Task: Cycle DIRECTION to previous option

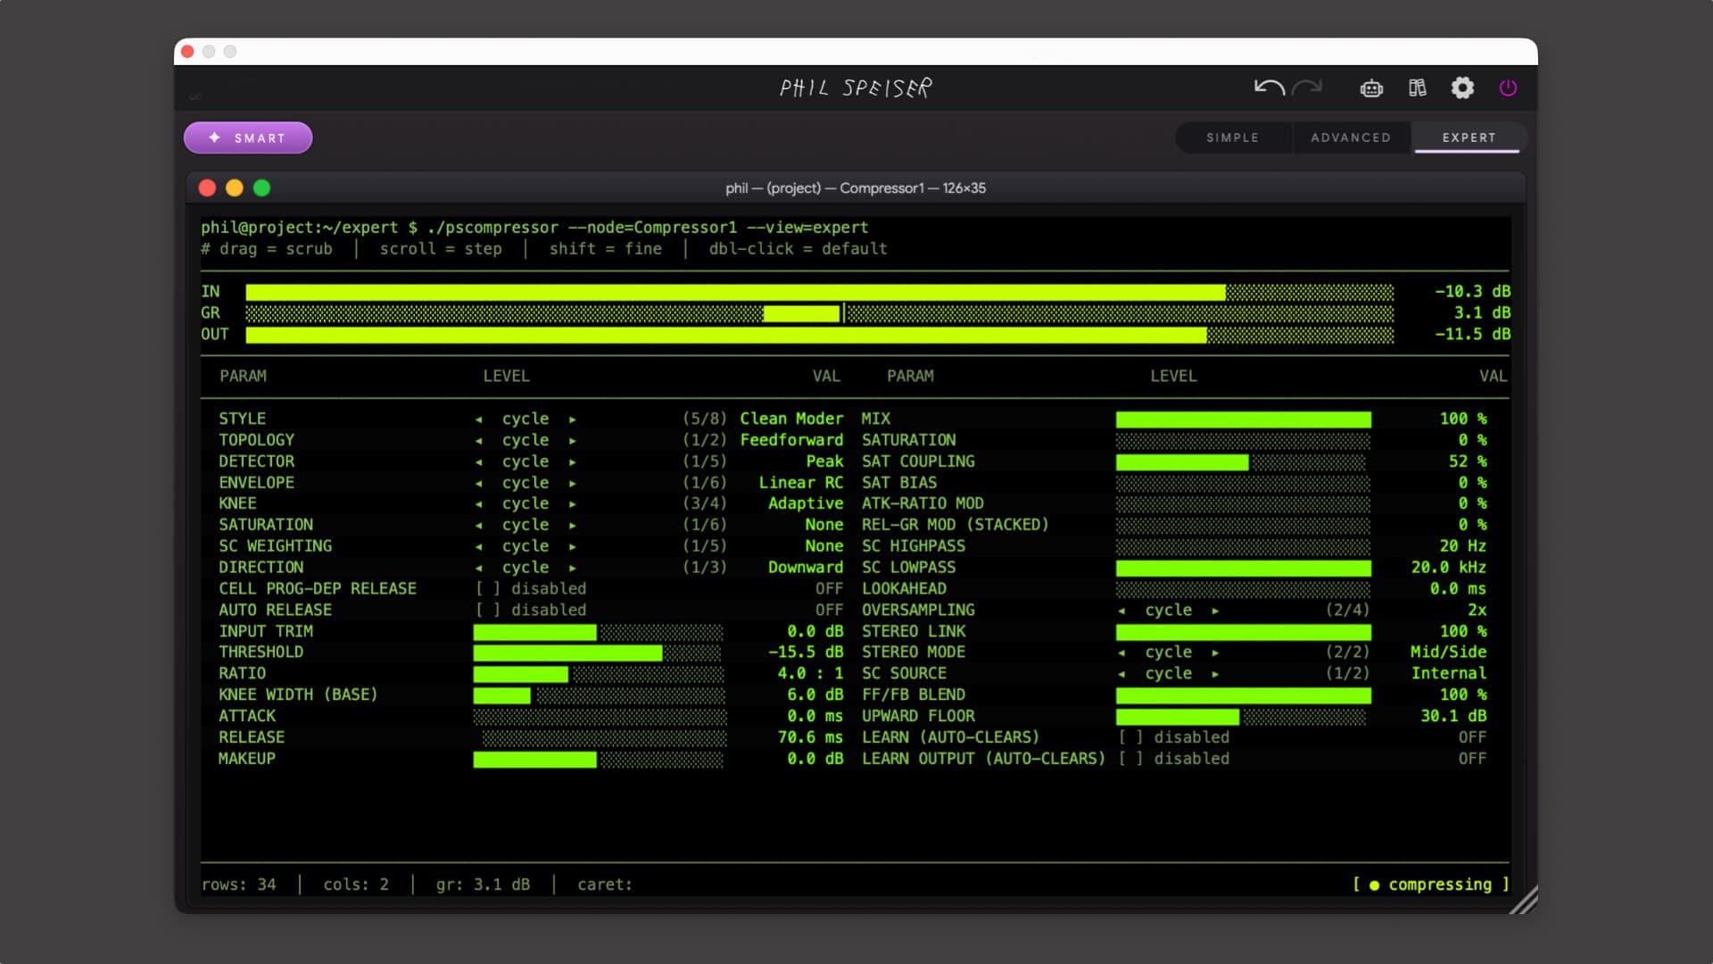Action: (x=479, y=568)
